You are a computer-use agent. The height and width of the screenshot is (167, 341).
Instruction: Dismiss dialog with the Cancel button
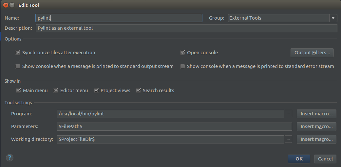coord(325,159)
